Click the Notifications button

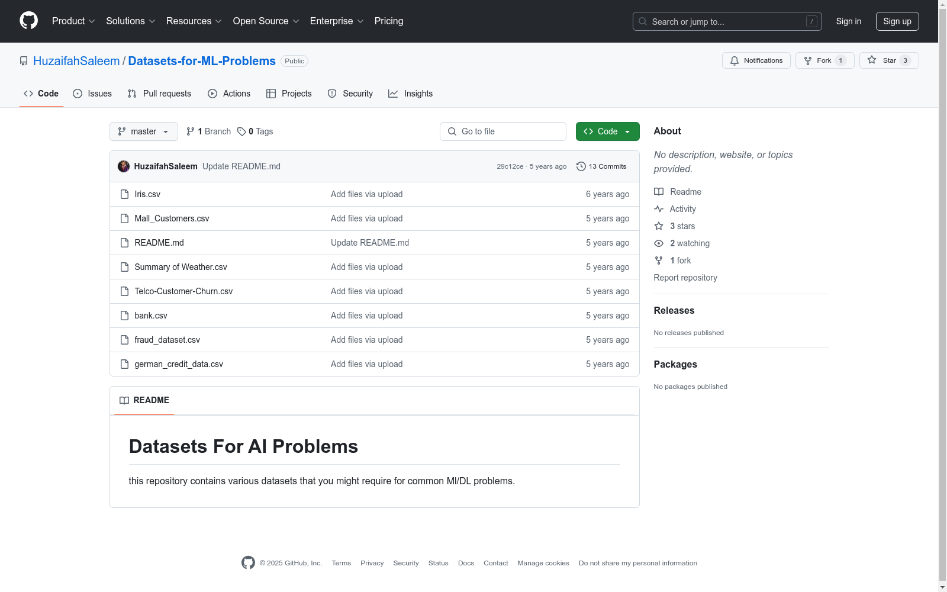(756, 60)
